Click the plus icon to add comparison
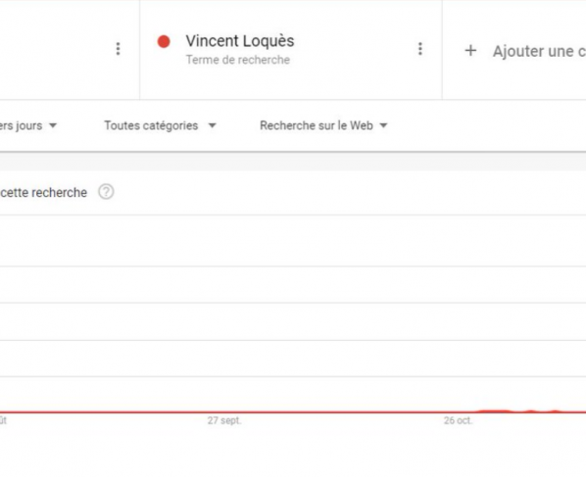 (x=470, y=50)
